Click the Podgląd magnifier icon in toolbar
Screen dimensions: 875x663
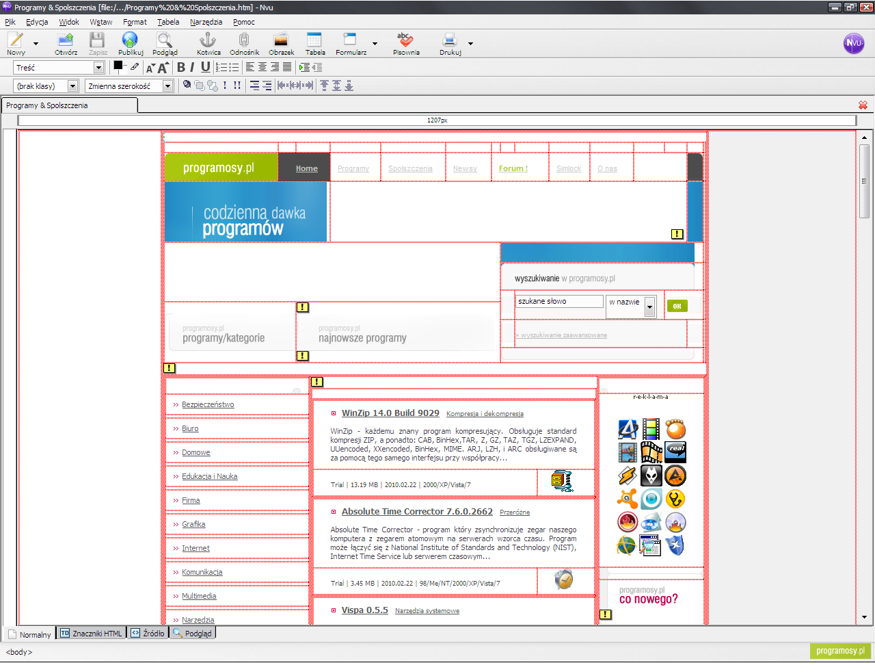point(165,40)
